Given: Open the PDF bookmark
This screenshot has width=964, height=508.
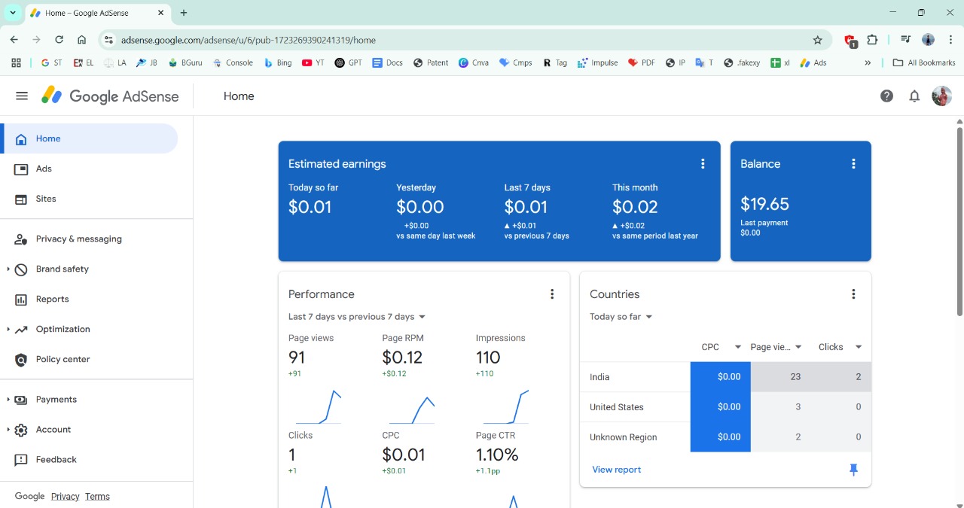Looking at the screenshot, I should tap(641, 63).
